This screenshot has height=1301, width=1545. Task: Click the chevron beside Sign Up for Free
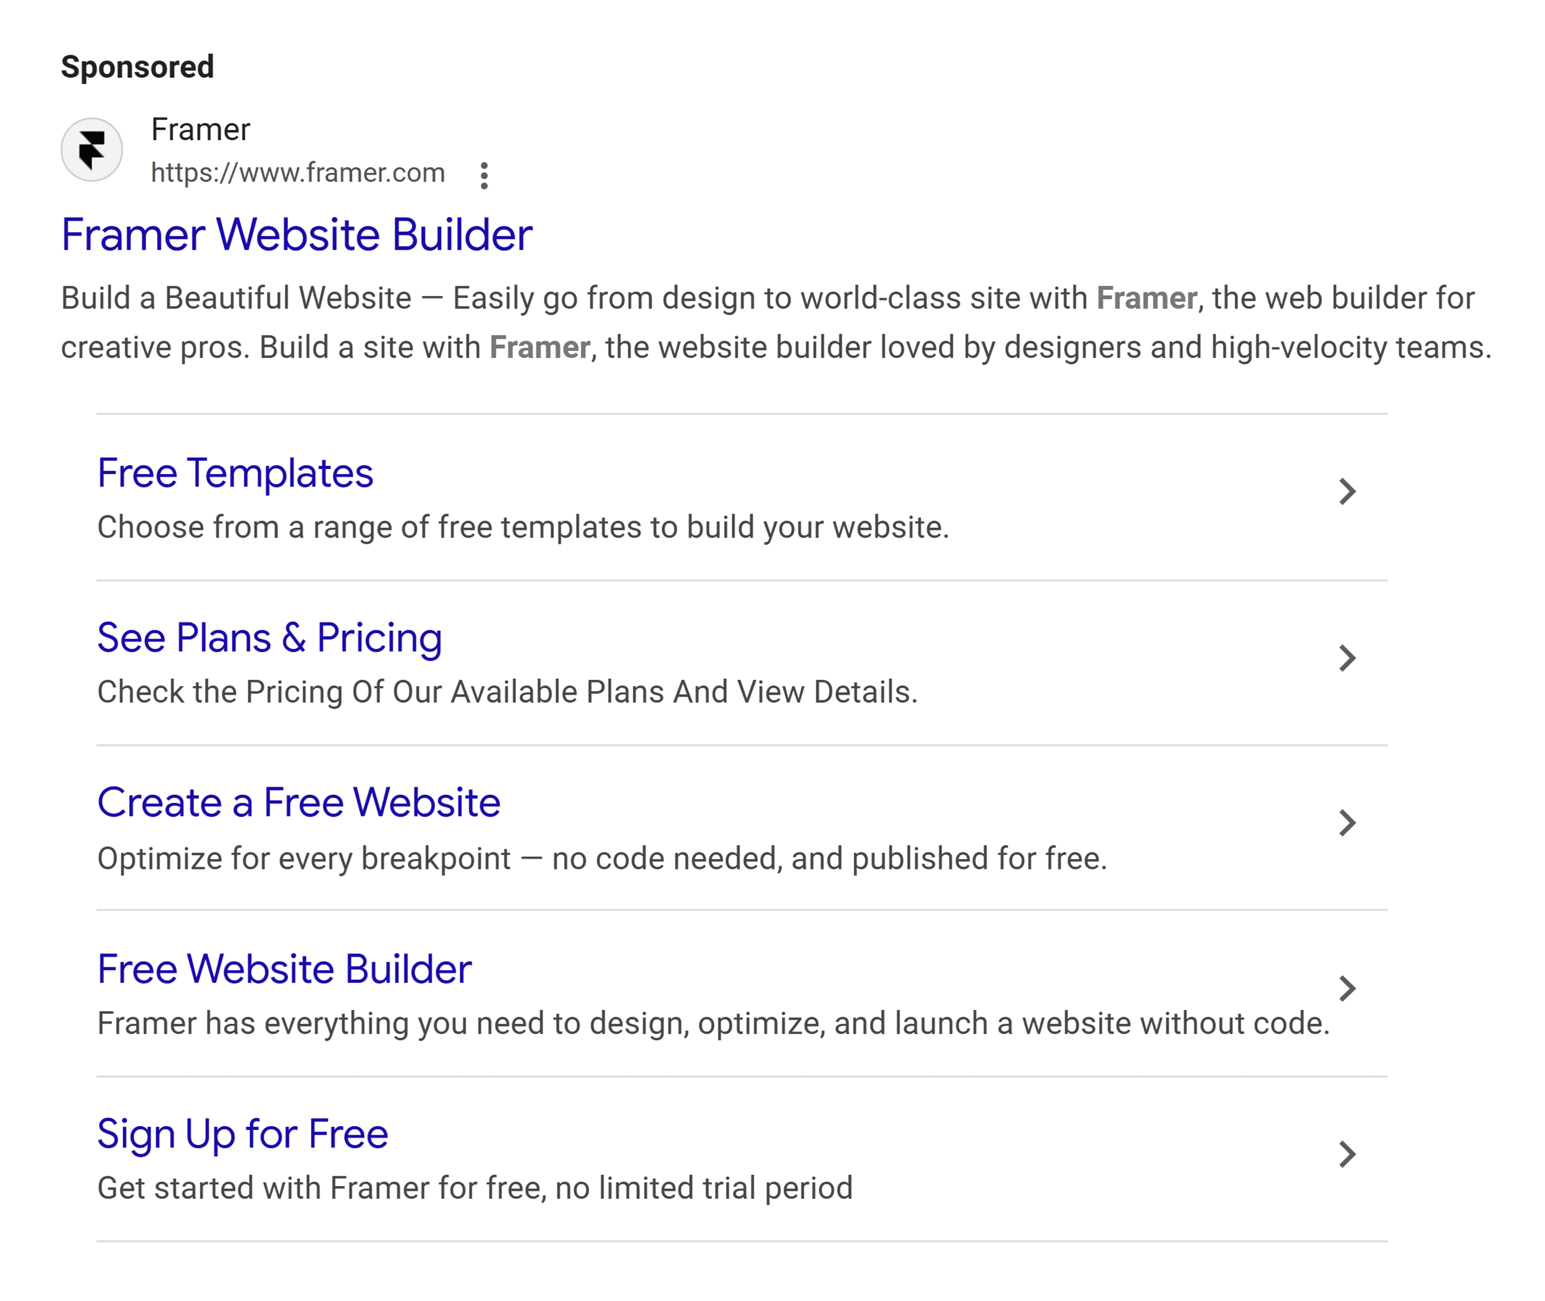pos(1347,1155)
